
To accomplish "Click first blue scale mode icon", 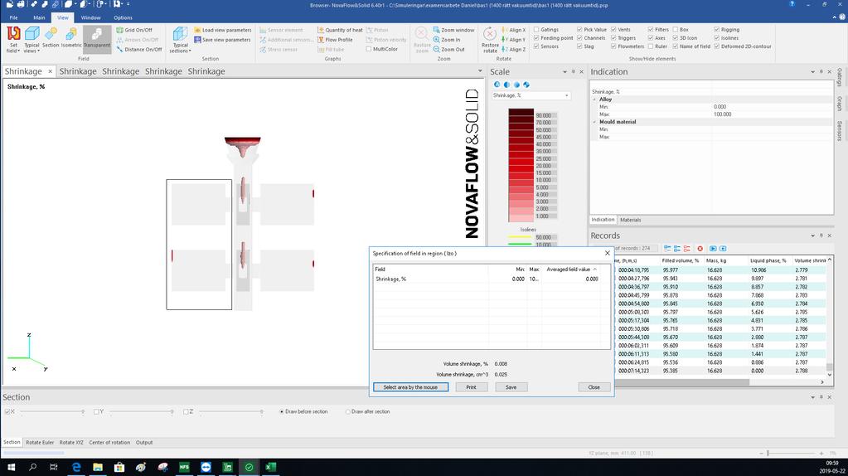I will 497,85.
